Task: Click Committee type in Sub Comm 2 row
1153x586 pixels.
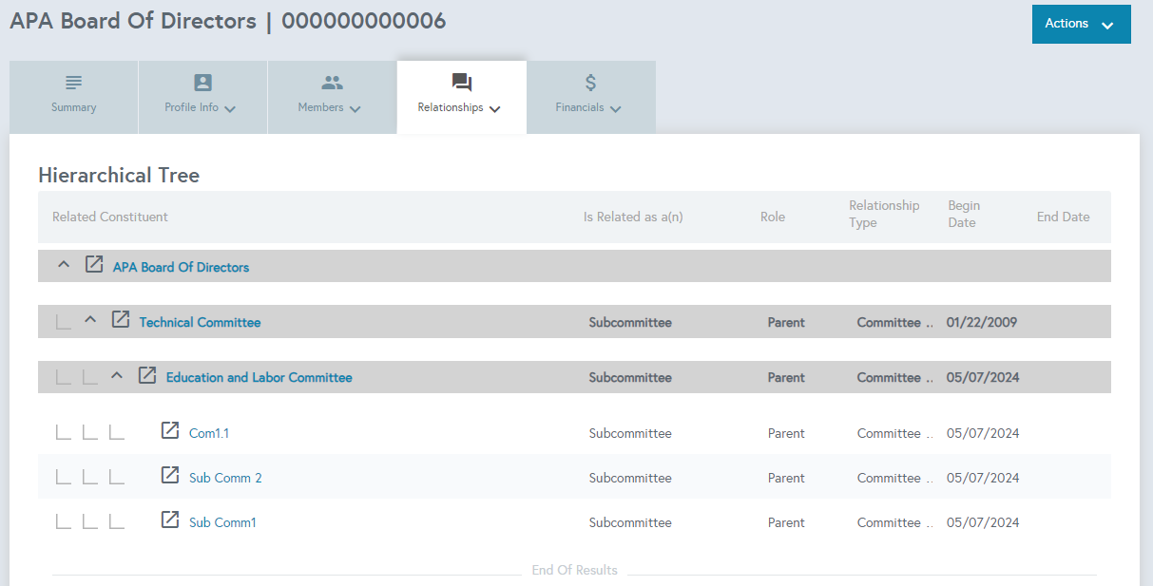Action: pyautogui.click(x=894, y=479)
